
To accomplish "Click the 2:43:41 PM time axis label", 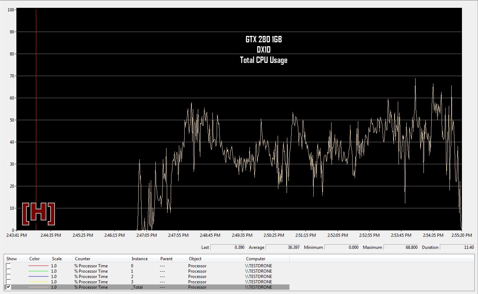I will coord(17,235).
